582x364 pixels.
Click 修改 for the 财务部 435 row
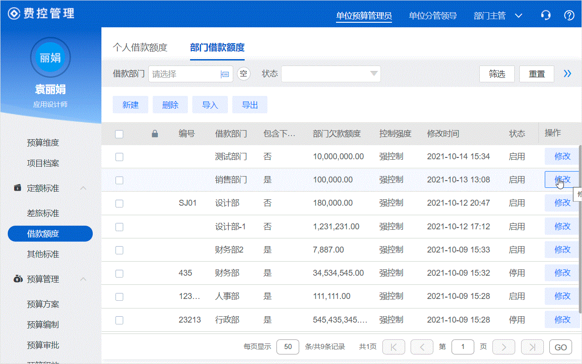point(562,273)
